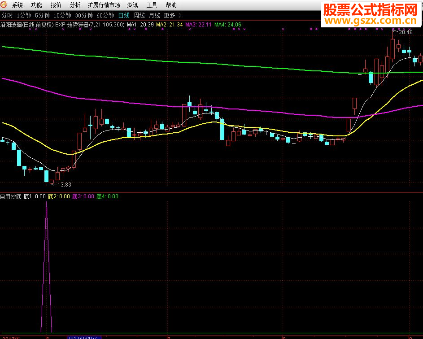Click the 底2: 0.00 value

(59, 196)
